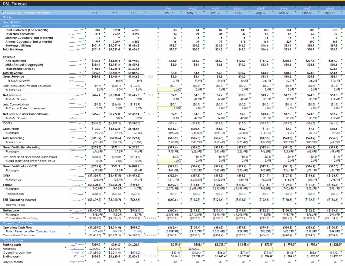Viewport: 345px width, 266px height.
Task: Select FY 1 EBITDA value ($1,590.6)
Action: pyautogui.click(x=95, y=185)
